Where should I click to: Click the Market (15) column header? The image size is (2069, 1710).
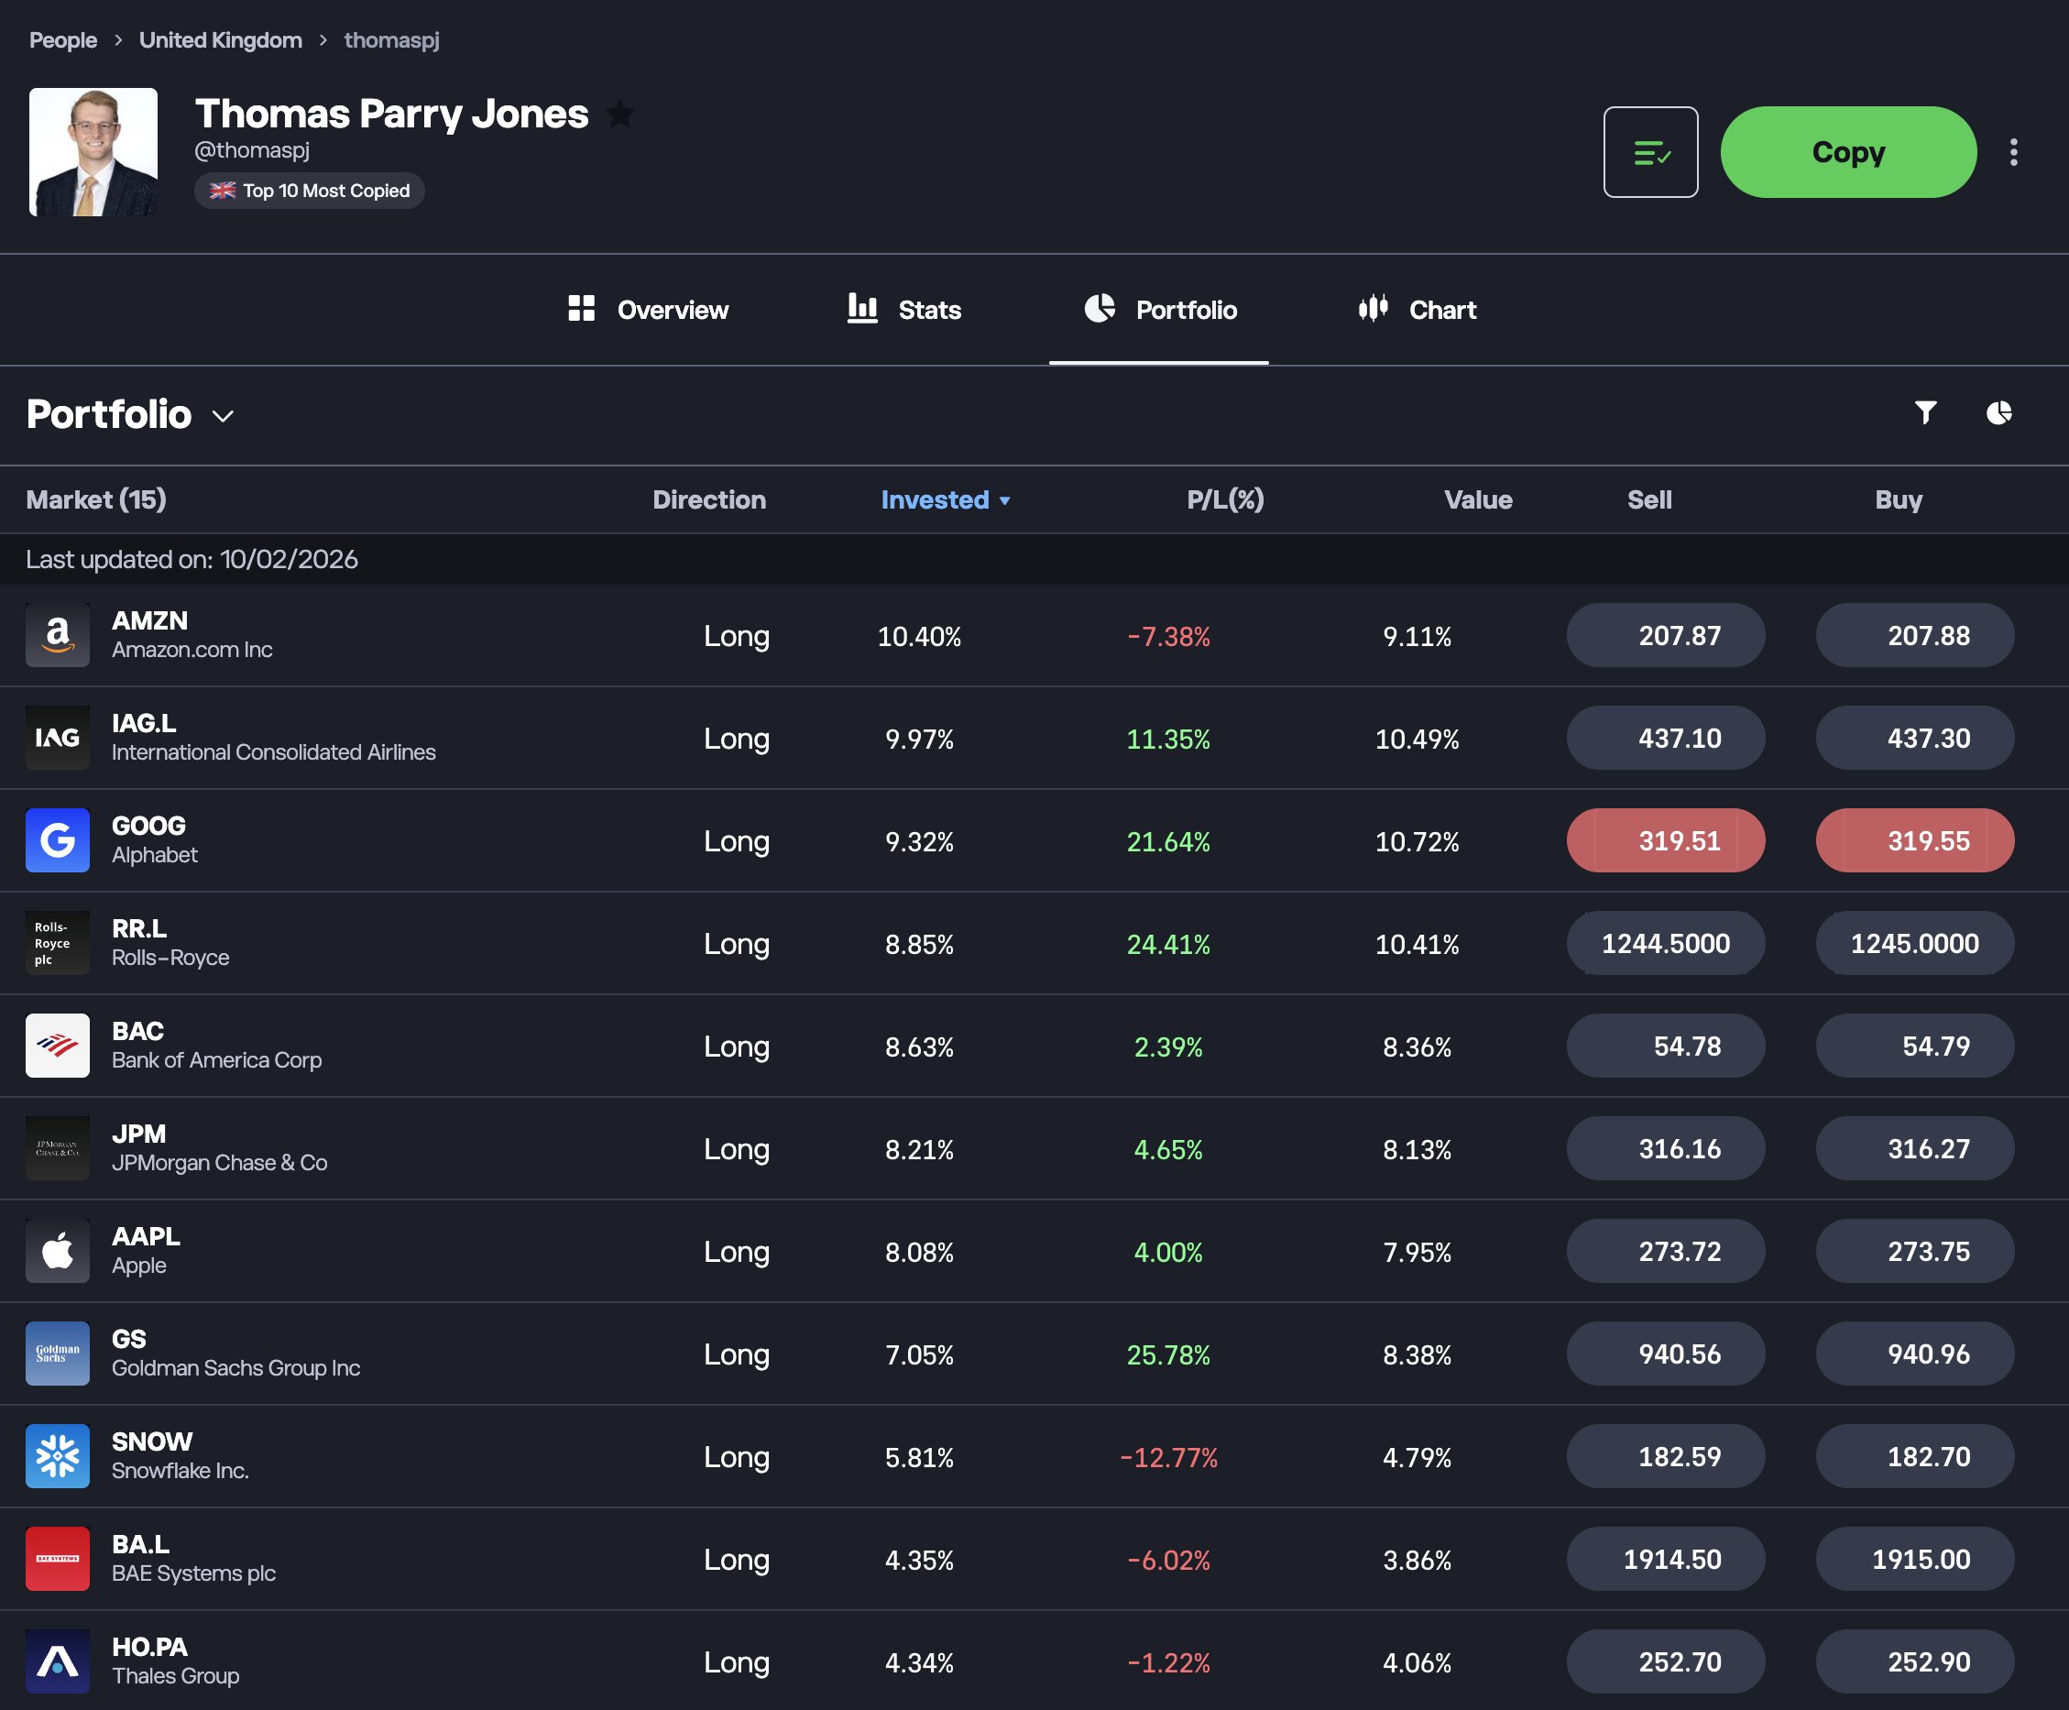pos(95,499)
